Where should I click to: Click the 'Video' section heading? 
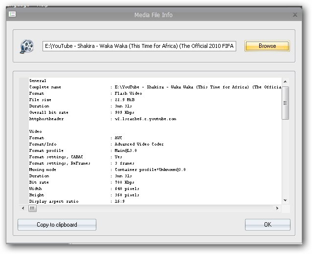click(35, 131)
